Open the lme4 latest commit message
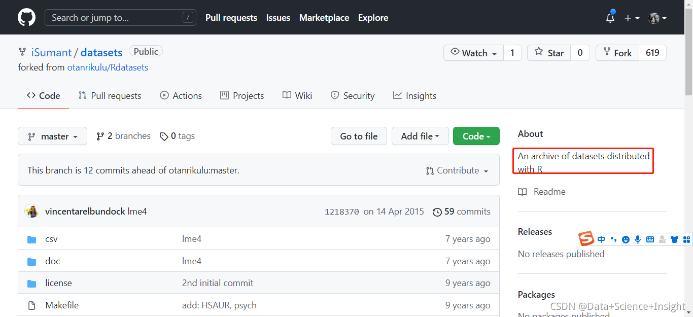Image resolution: width=693 pixels, height=317 pixels. [x=137, y=212]
